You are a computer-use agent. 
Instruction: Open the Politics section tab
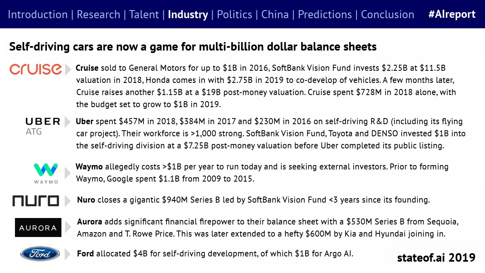[234, 15]
